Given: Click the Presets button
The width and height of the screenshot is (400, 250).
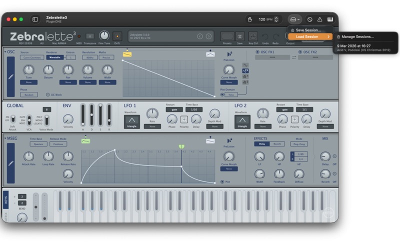Looking at the screenshot, I should [x=227, y=36].
